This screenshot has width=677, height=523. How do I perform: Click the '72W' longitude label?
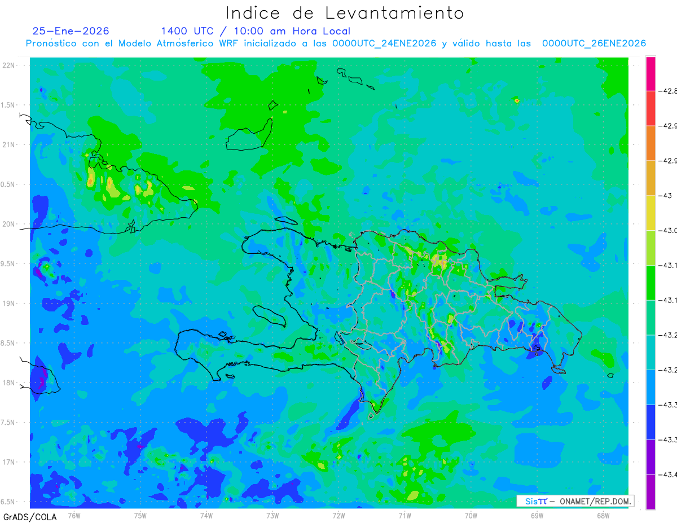[x=338, y=515]
